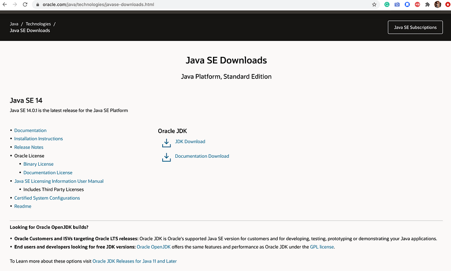Viewport: 451px width, 271px height.
Task: Click 'Looking for Oracle OpenJDK builds?' text
Action: [x=49, y=227]
